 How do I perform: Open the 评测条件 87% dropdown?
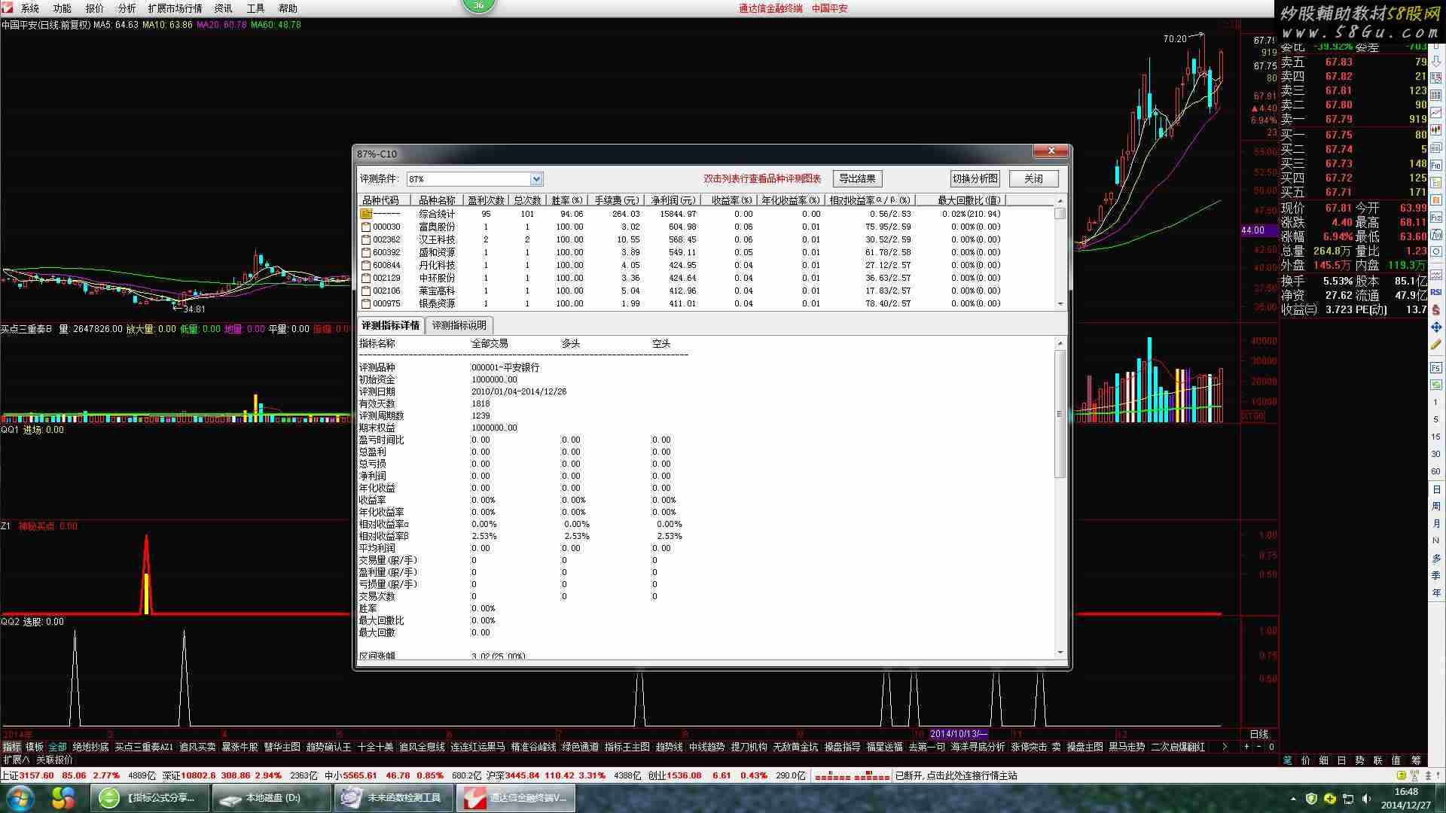(536, 179)
